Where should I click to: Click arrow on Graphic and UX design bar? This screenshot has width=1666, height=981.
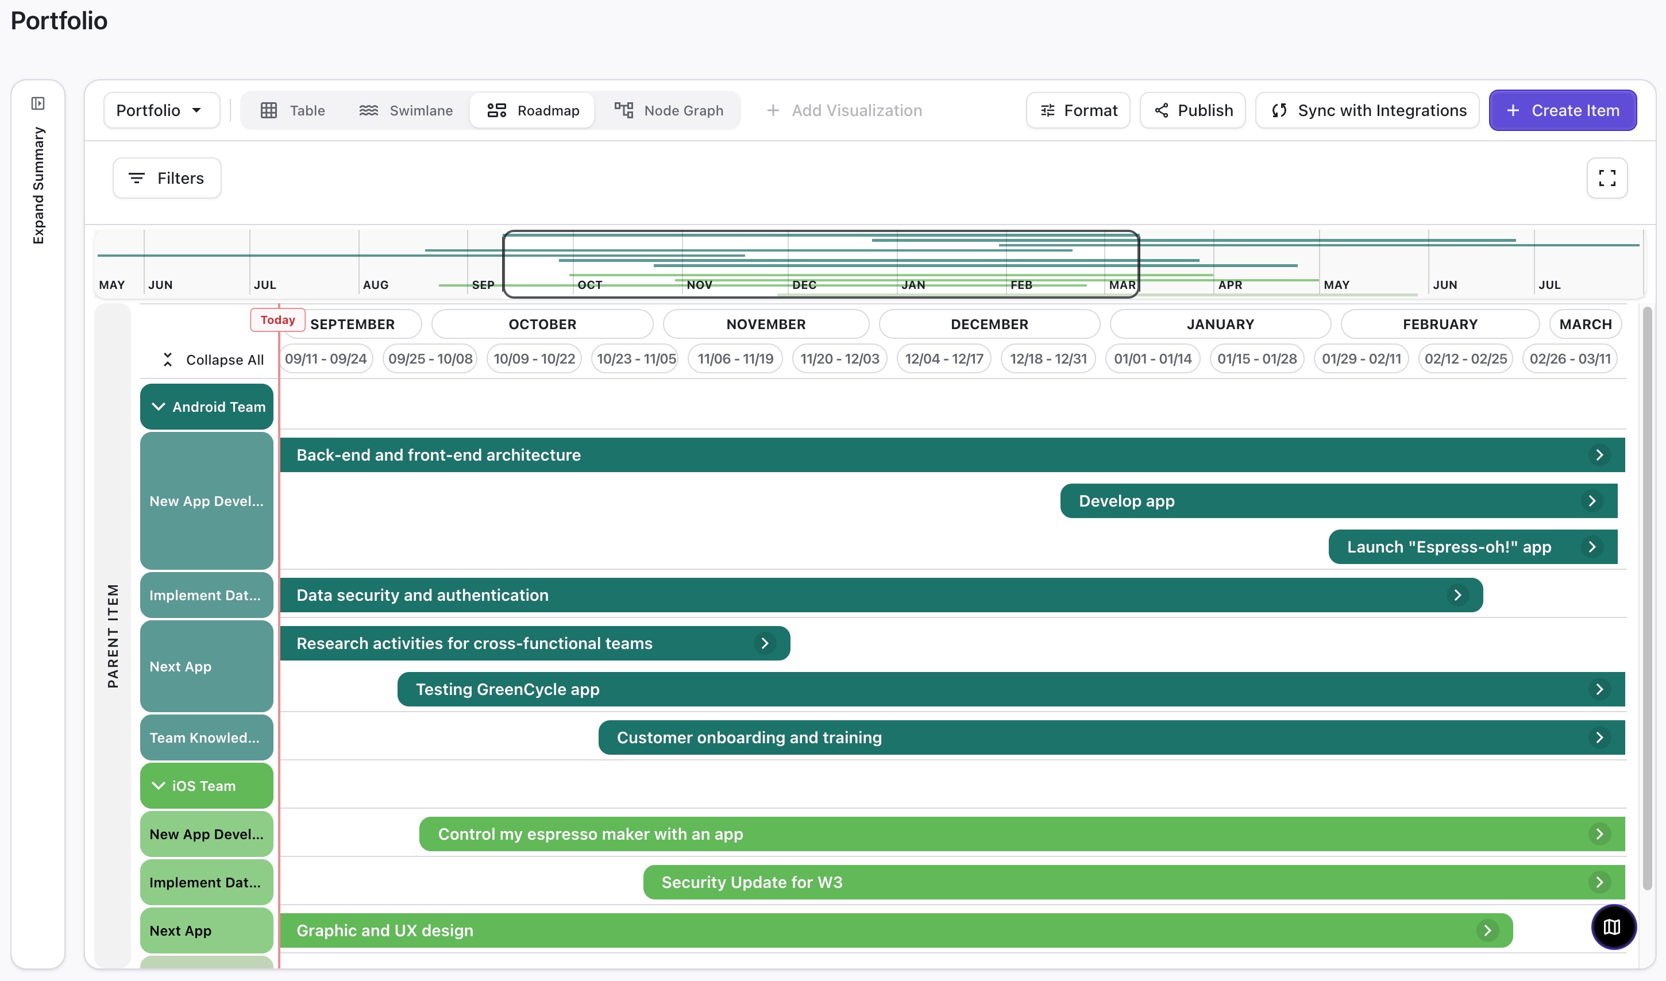pyautogui.click(x=1487, y=931)
